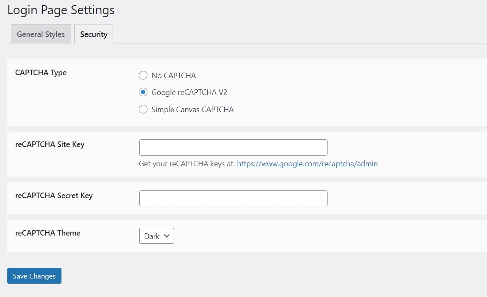Click the reCAPTCHA Theme label
This screenshot has width=487, height=297.
(48, 233)
